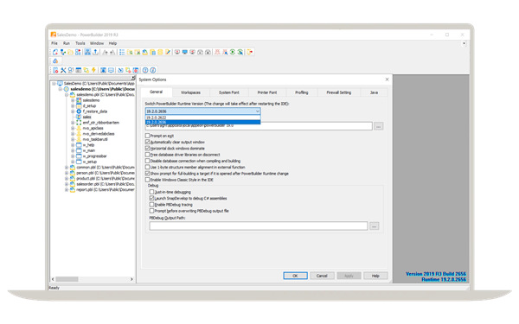This screenshot has width=519, height=324.
Task: Click the Help button in the dialog
Action: click(375, 276)
